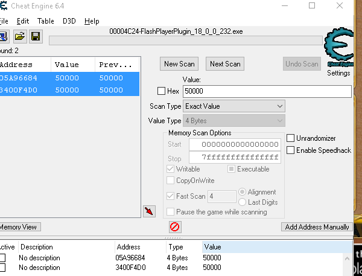
Task: Click the Address column header in results
Action: tap(25, 65)
